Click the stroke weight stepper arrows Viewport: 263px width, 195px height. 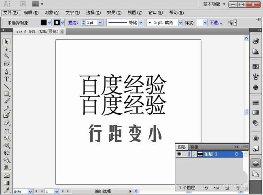pos(83,23)
